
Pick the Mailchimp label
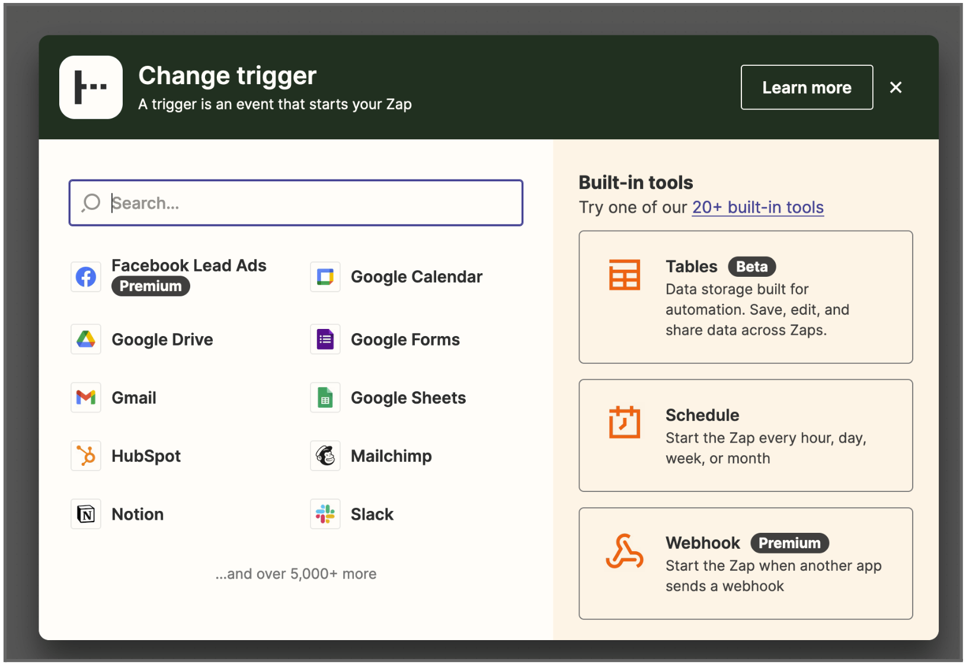coord(391,456)
